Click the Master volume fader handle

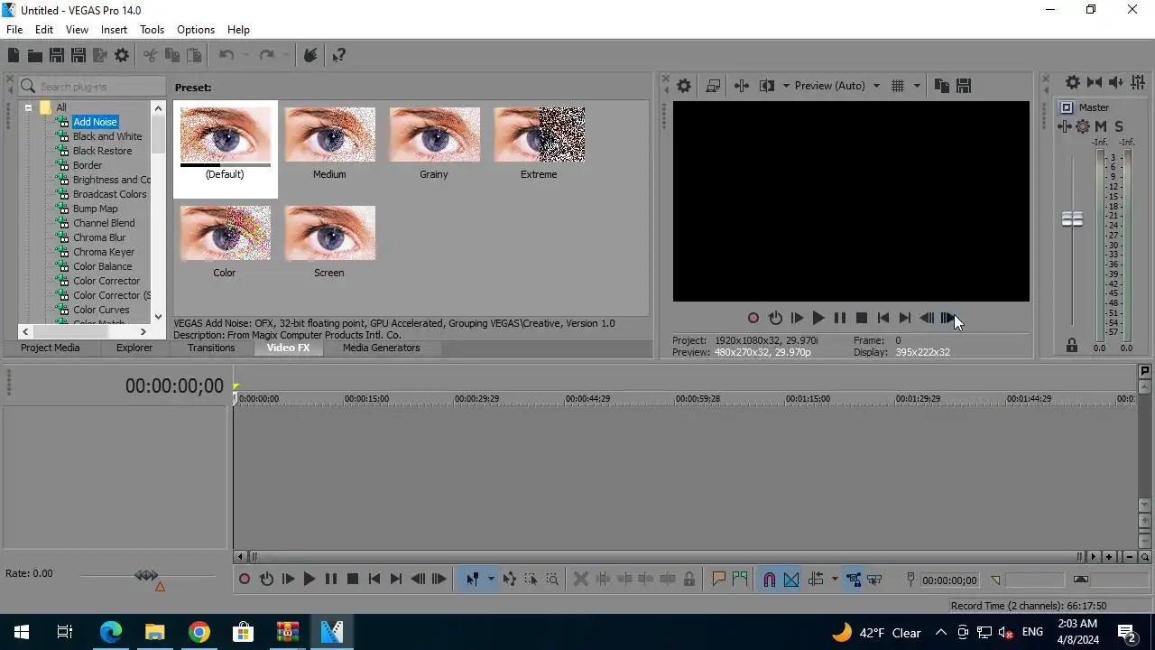coord(1072,219)
